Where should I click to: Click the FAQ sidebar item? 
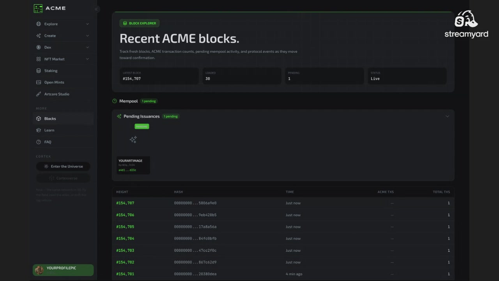[x=63, y=142]
